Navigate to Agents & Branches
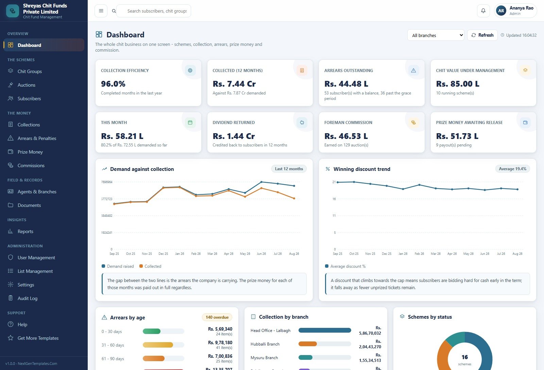The height and width of the screenshot is (370, 544). (44, 192)
